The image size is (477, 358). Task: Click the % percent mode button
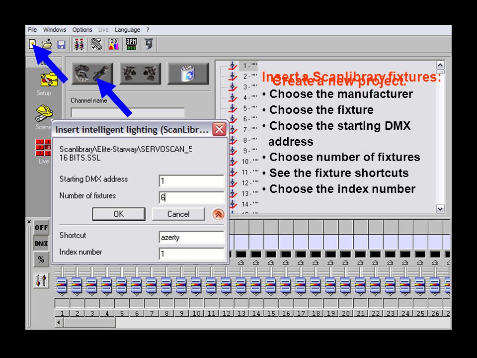[41, 260]
